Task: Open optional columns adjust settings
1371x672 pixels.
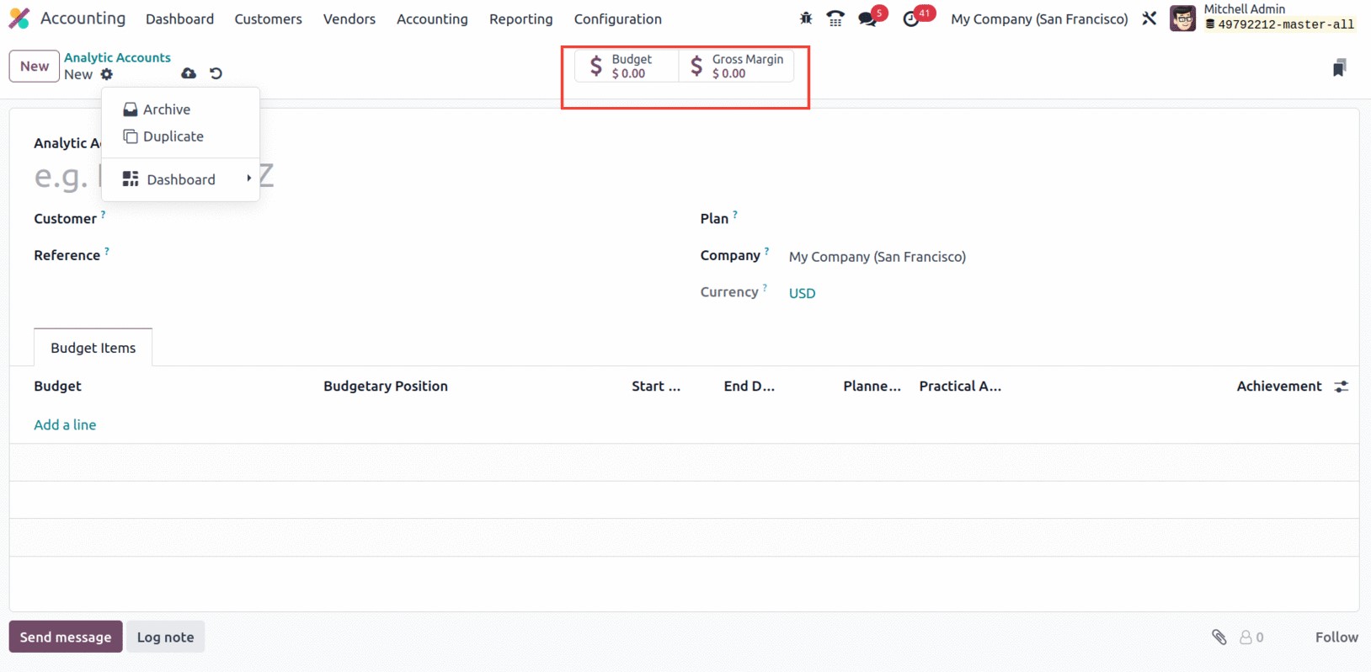Action: coord(1342,386)
